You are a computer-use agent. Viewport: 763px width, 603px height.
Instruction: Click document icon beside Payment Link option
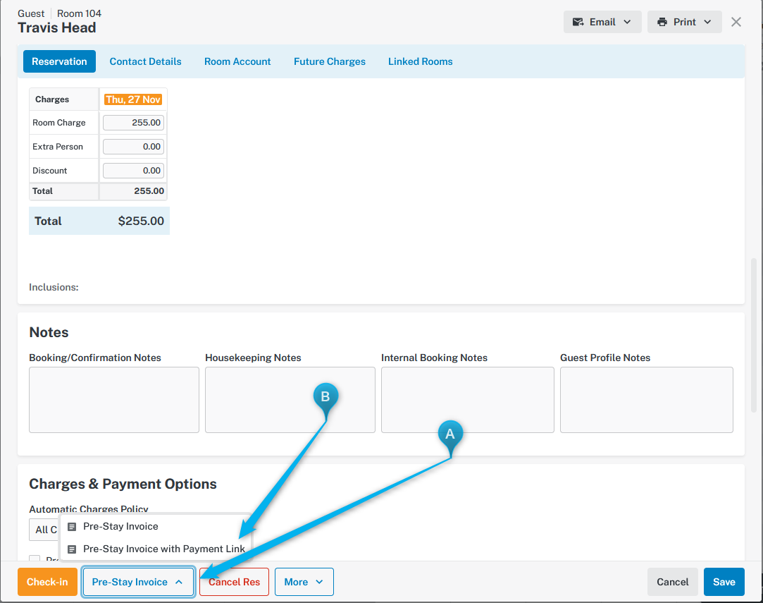click(x=72, y=549)
